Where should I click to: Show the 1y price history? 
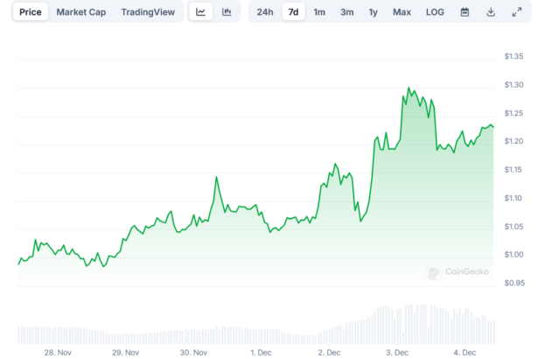click(374, 12)
